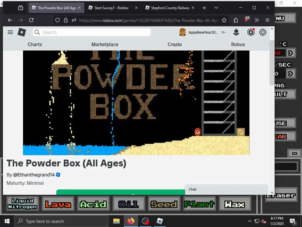Open the taskbar clock showing 6:17 PM
This screenshot has width=302, height=227.
pos(277,221)
